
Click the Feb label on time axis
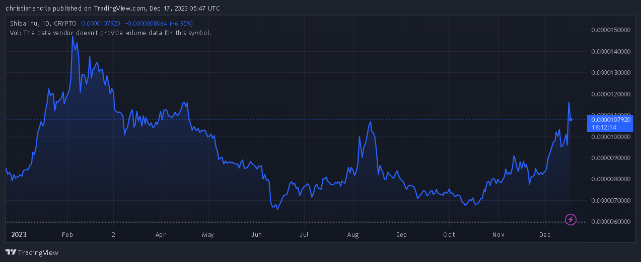(67, 234)
